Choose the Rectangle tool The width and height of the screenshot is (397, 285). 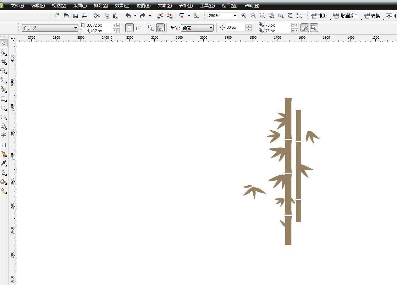(x=4, y=99)
